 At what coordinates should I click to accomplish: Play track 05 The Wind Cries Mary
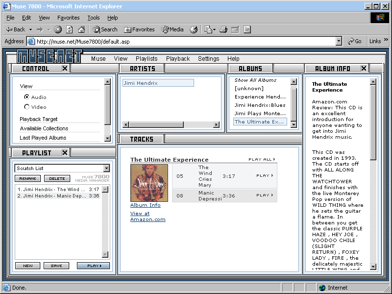265,175
